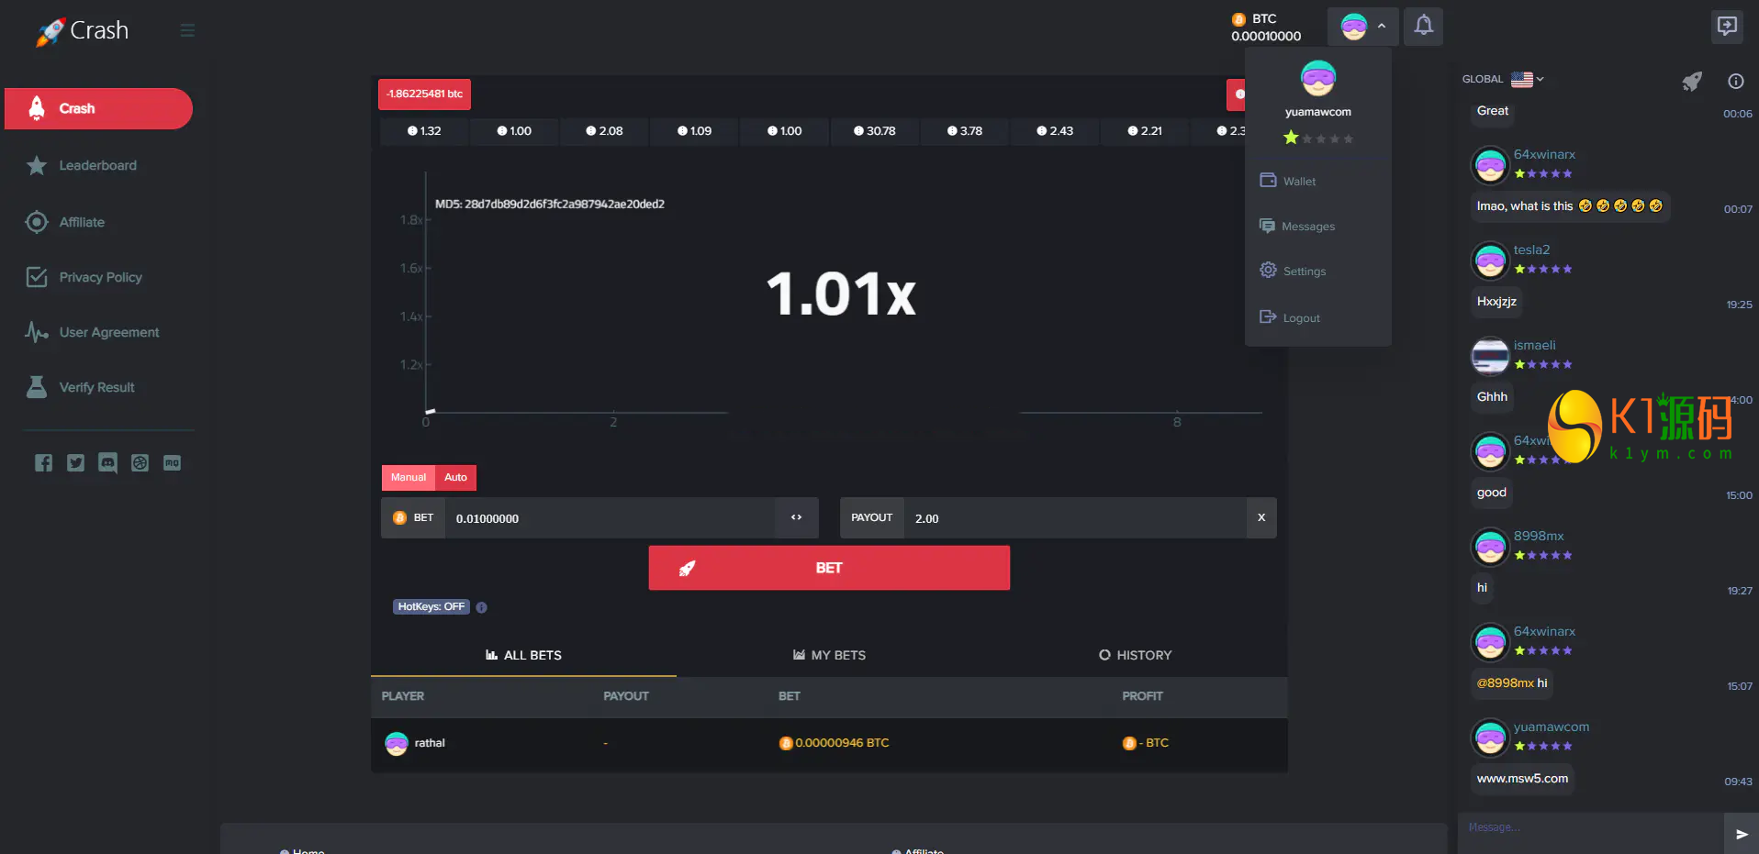Click the rocket icon in chat header

(x=1692, y=81)
